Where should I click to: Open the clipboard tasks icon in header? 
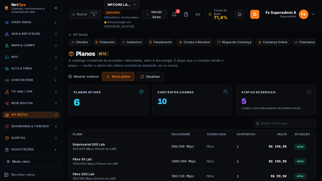(186, 14)
